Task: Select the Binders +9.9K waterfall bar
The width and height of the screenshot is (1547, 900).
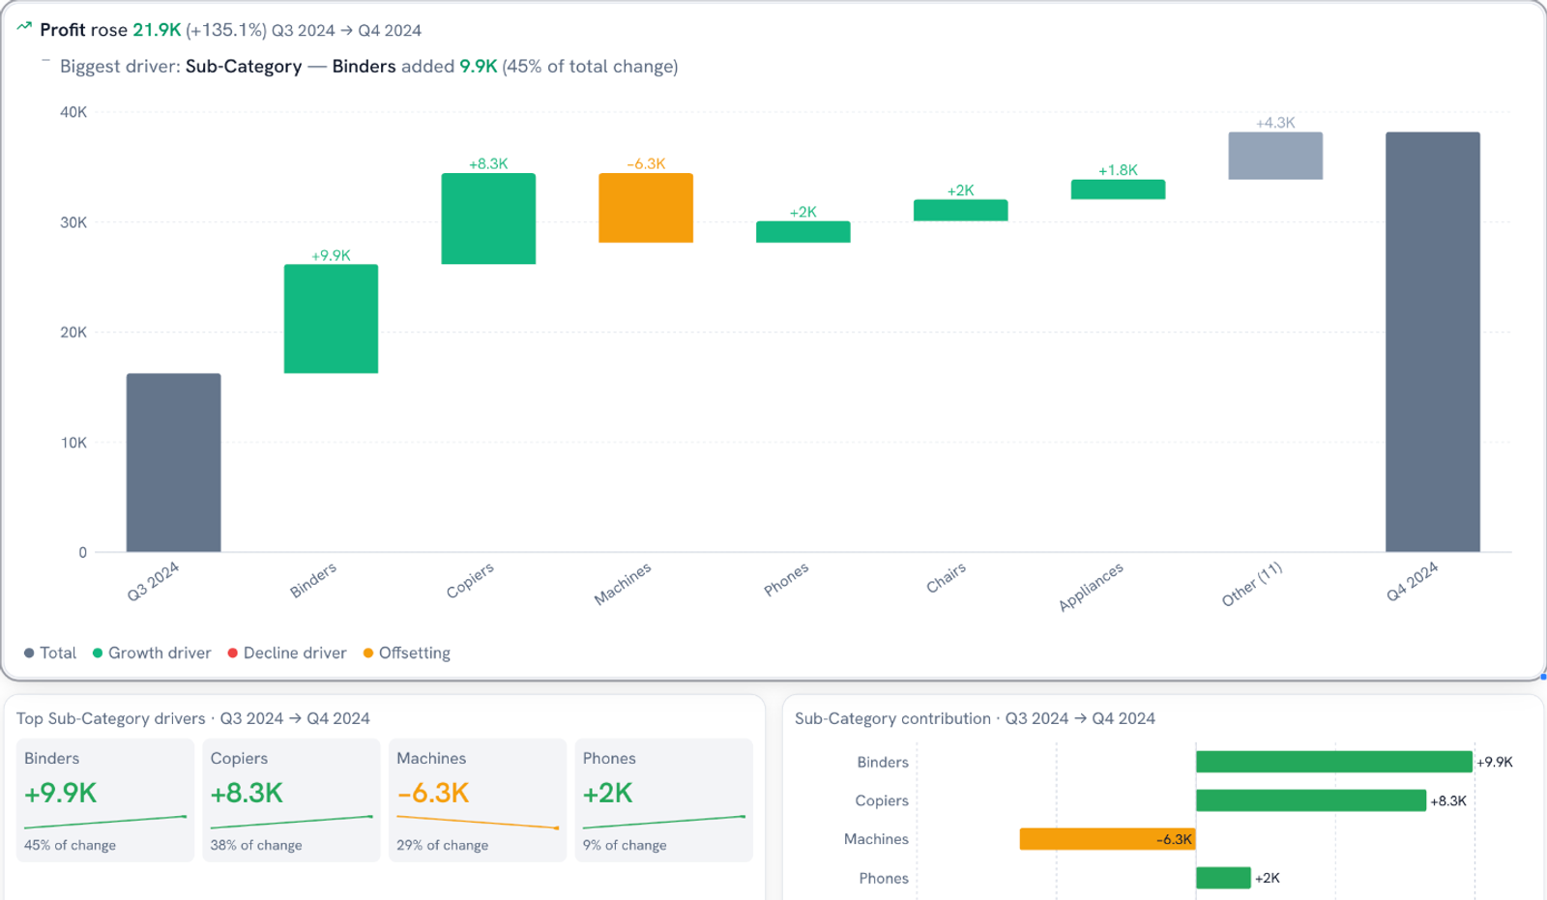Action: coord(331,319)
